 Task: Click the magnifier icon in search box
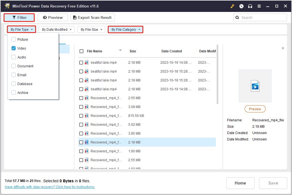[x=237, y=17]
